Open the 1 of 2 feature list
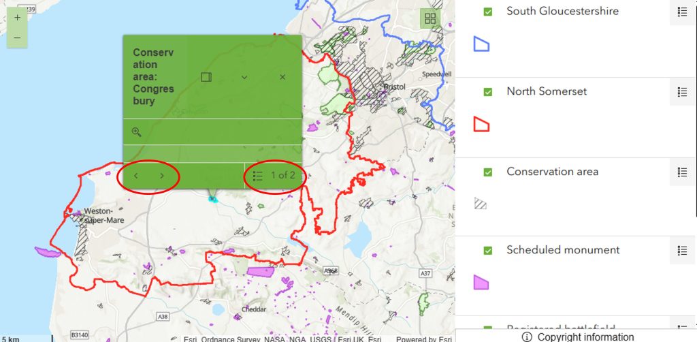The width and height of the screenshot is (697, 342). pyautogui.click(x=274, y=176)
